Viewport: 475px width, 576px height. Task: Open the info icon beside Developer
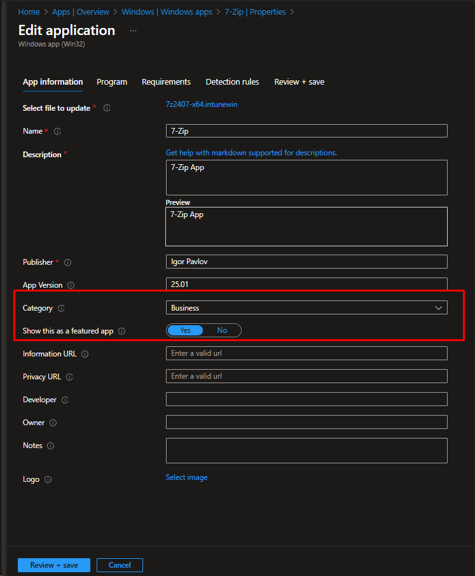click(65, 400)
